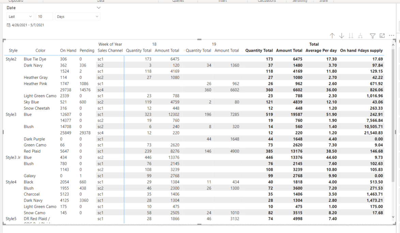Go to next level in hierarchy icon
The width and height of the screenshot is (400, 233).
click(x=351, y=36)
